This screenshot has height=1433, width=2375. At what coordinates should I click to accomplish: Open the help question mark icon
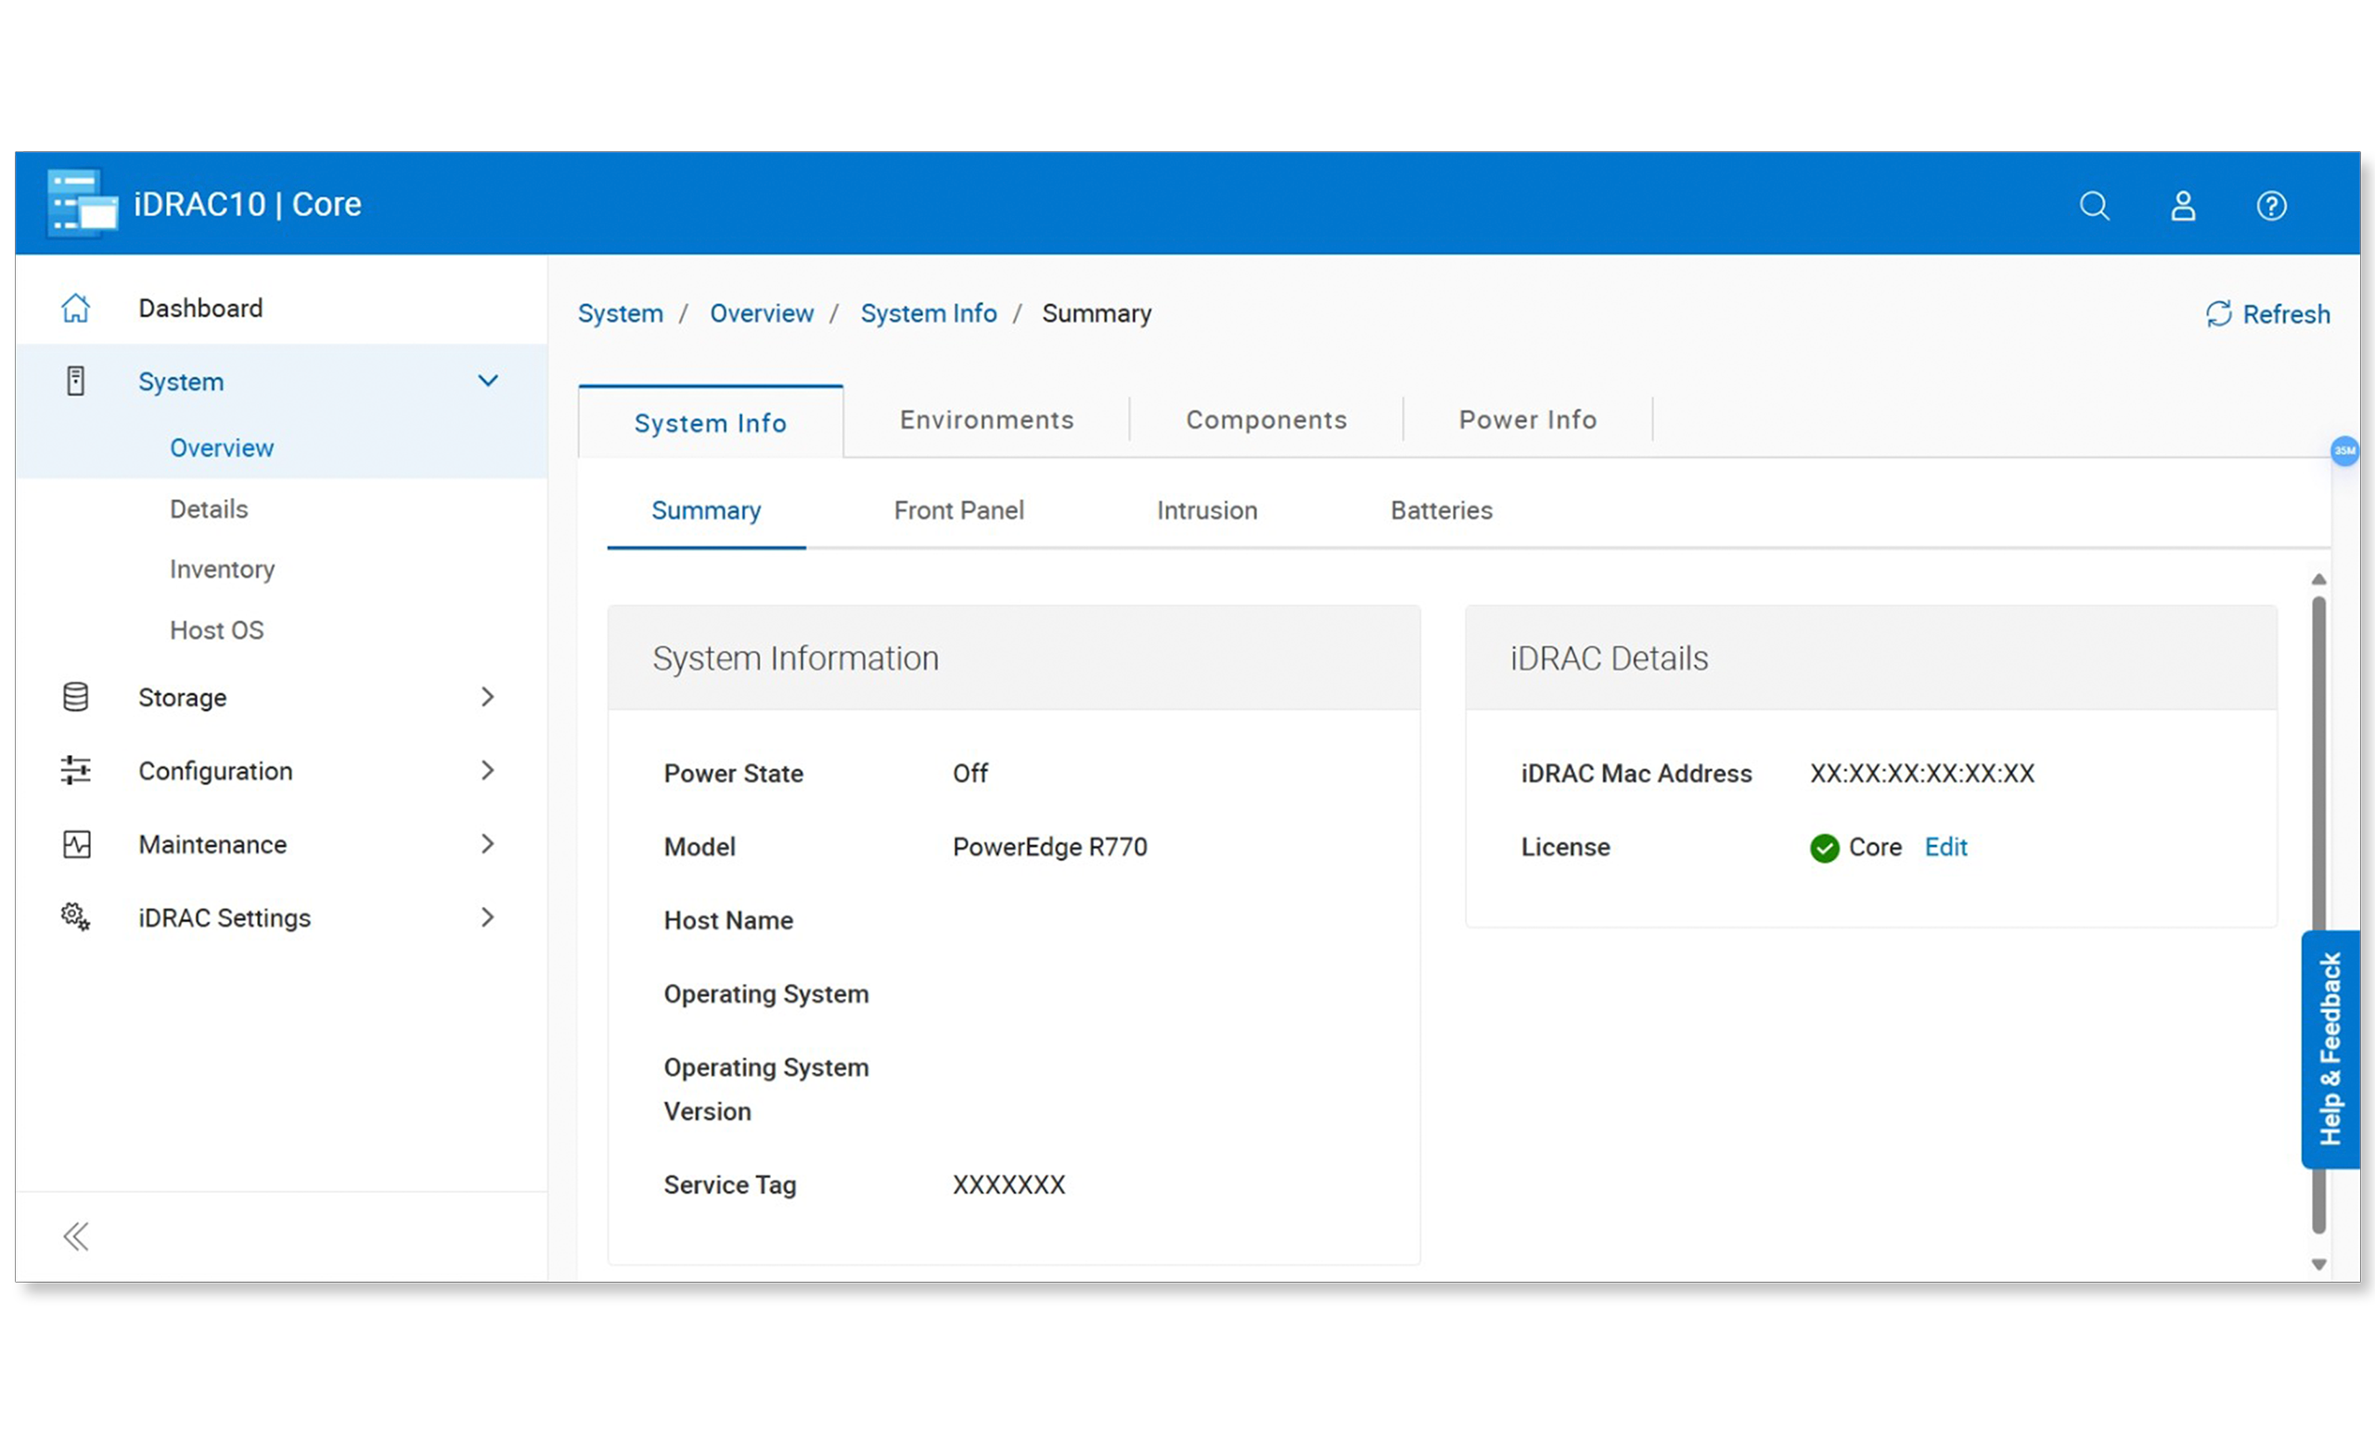click(x=2271, y=205)
